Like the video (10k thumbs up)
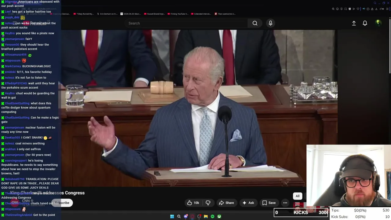The width and height of the screenshot is (391, 220). tap(193, 203)
